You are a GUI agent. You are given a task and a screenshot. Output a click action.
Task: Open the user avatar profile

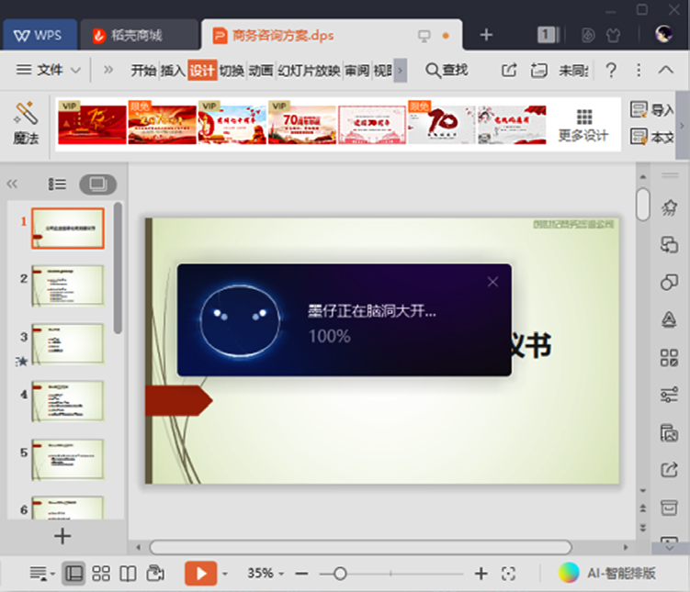(663, 33)
